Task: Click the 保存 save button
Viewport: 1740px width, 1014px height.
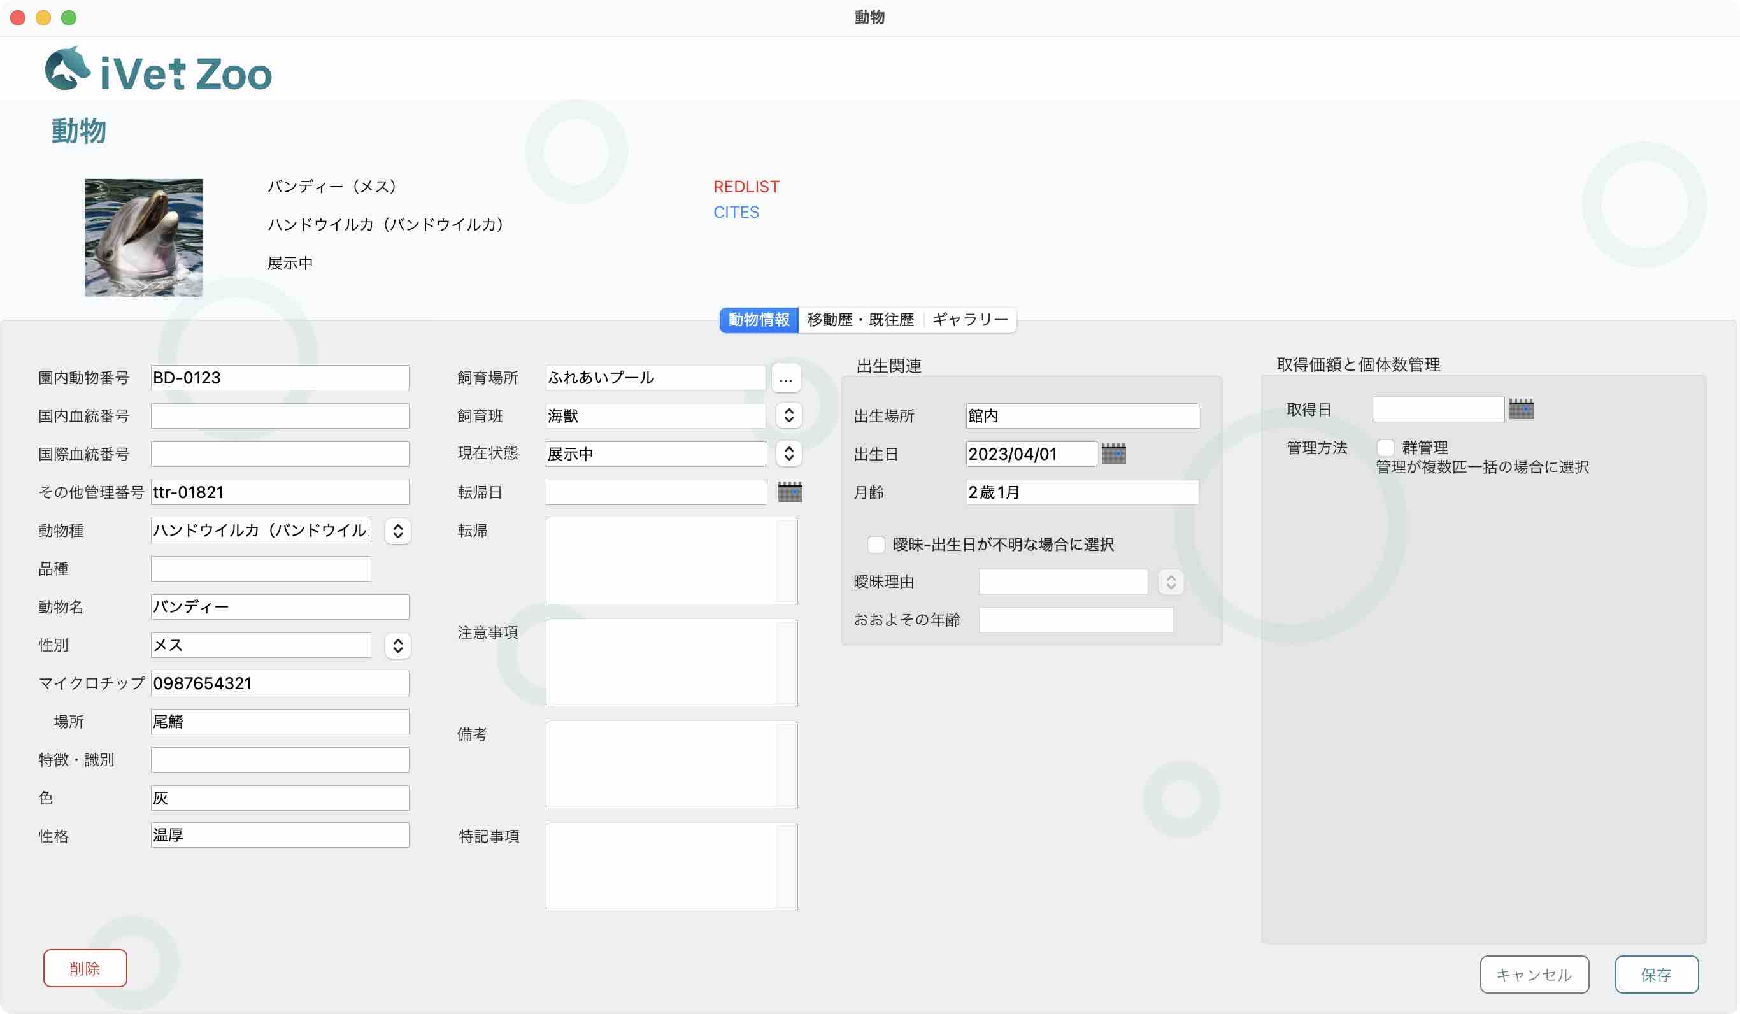Action: [1657, 975]
